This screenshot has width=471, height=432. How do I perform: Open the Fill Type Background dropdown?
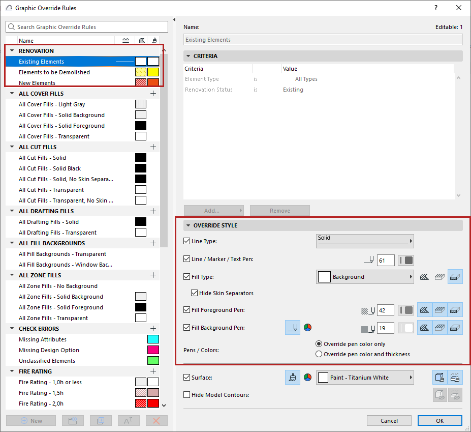coord(365,277)
